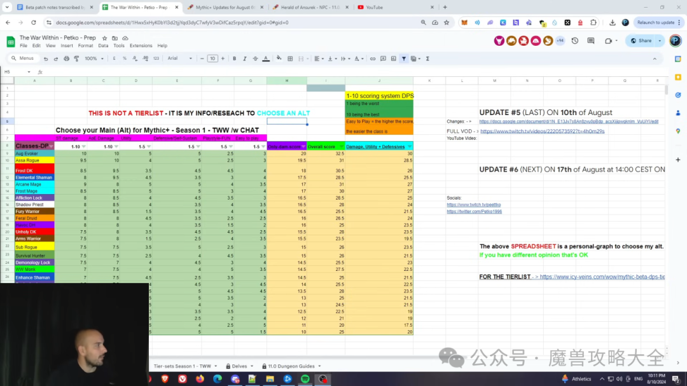Screen dimensions: 687x386
Task: Open the more number formats menu
Action: pyautogui.click(x=156, y=59)
